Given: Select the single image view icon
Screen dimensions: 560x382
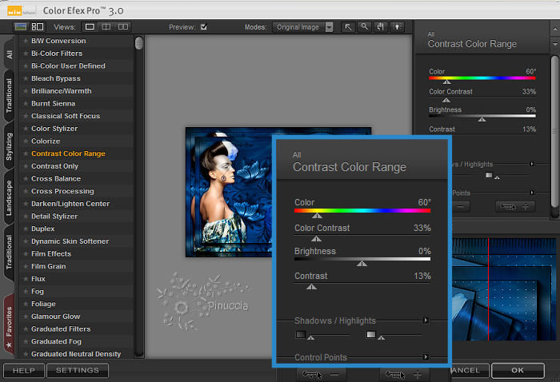Looking at the screenshot, I should 90,26.
